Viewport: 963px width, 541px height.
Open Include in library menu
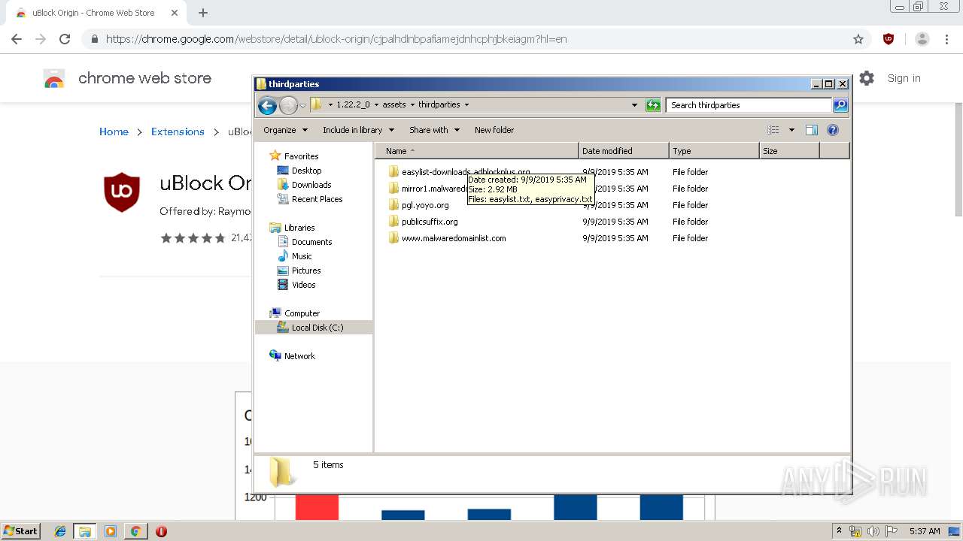(x=358, y=130)
